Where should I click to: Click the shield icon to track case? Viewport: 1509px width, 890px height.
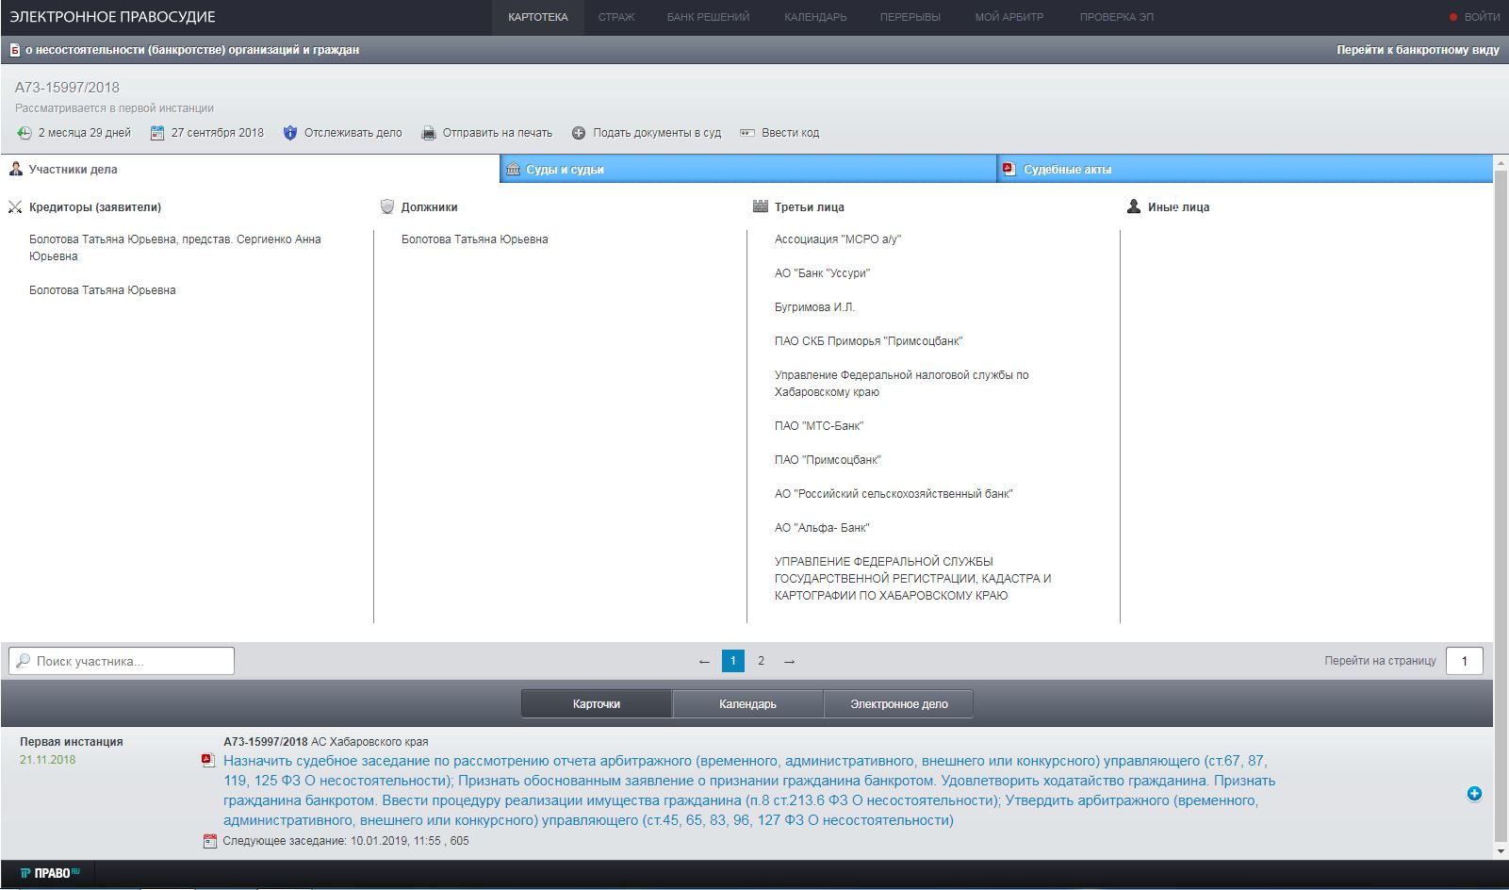pyautogui.click(x=290, y=133)
